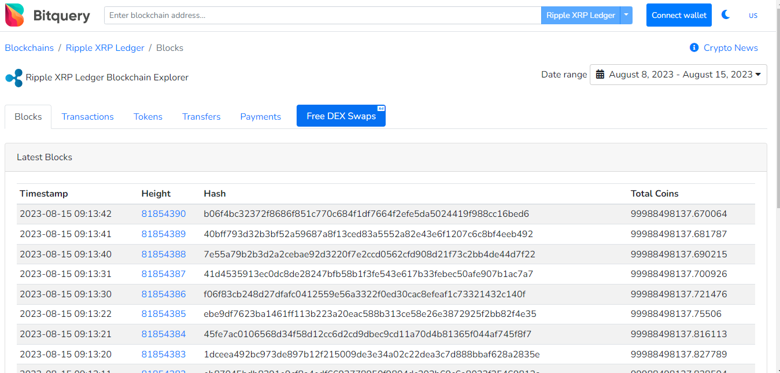Click Free DEX Swaps ad button

click(x=341, y=116)
